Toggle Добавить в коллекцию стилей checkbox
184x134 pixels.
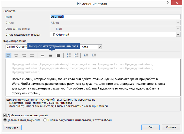pos(5,115)
